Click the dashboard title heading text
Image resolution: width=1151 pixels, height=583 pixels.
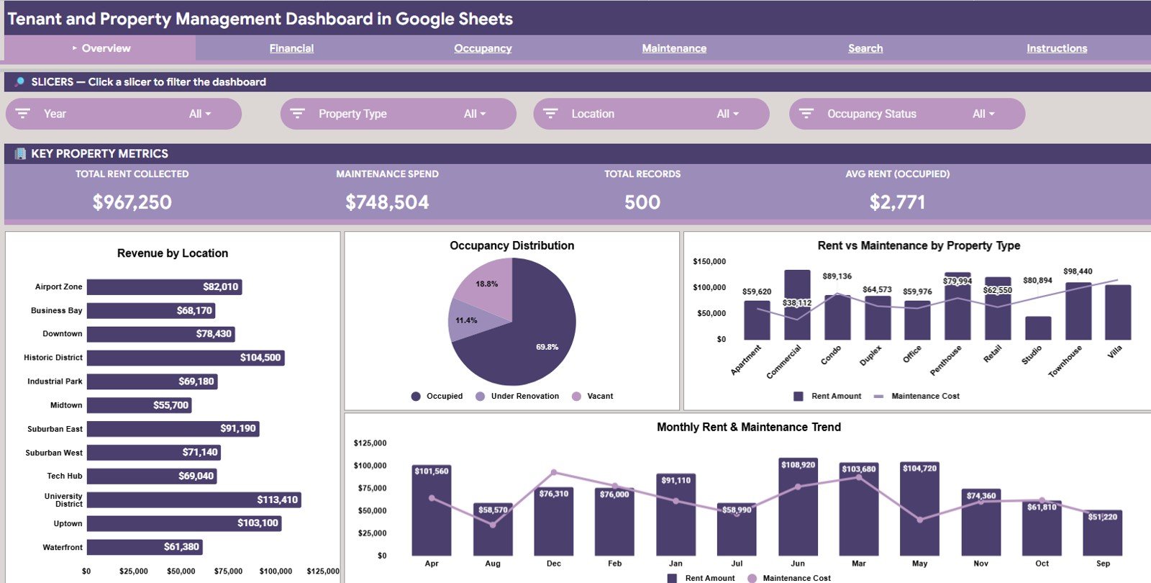click(x=260, y=19)
